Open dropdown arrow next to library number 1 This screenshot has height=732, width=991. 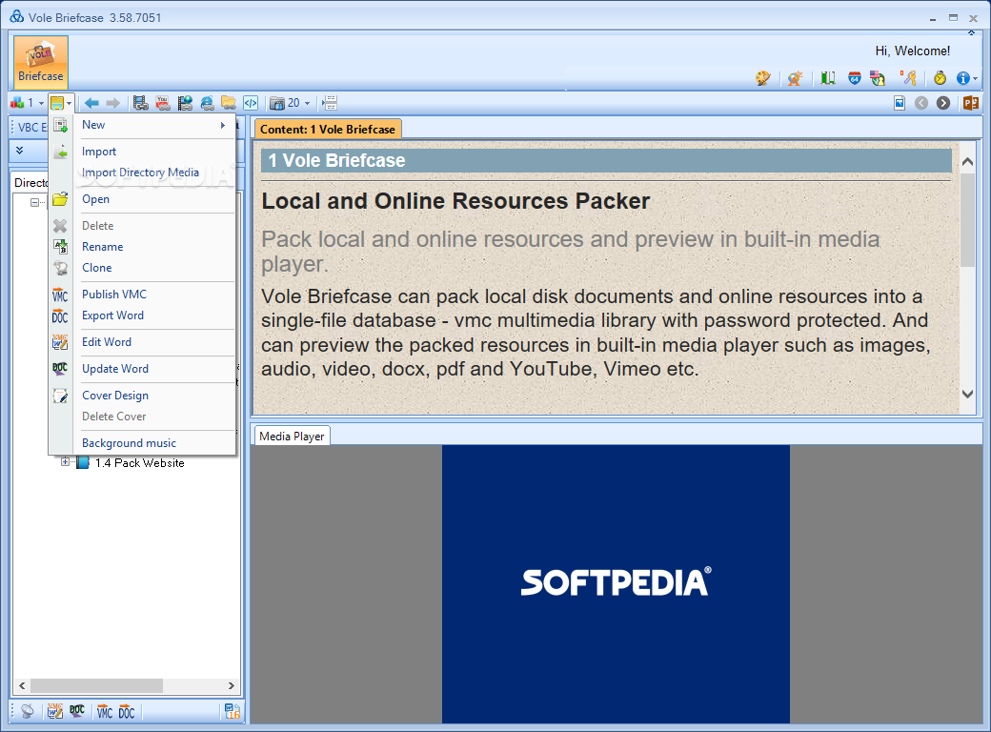42,103
